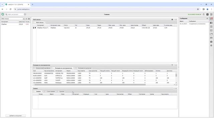Screen dimensions: 214x120
Task: Select the Мой список tab in main panel
Action: tap(40, 23)
